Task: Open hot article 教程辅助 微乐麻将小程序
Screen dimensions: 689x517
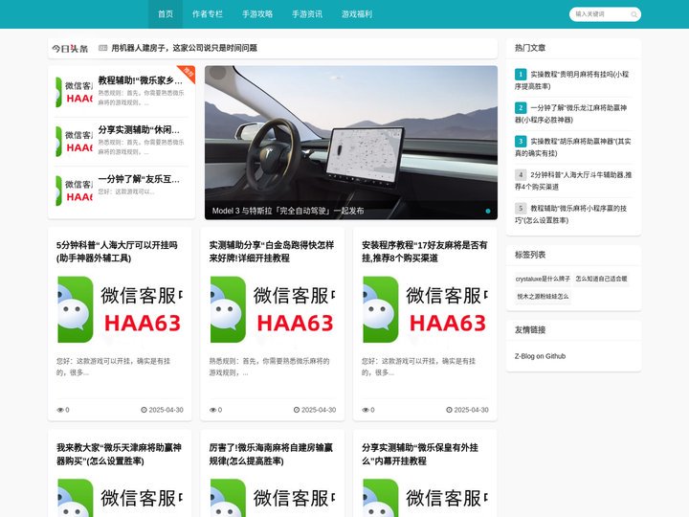Action: (573, 214)
